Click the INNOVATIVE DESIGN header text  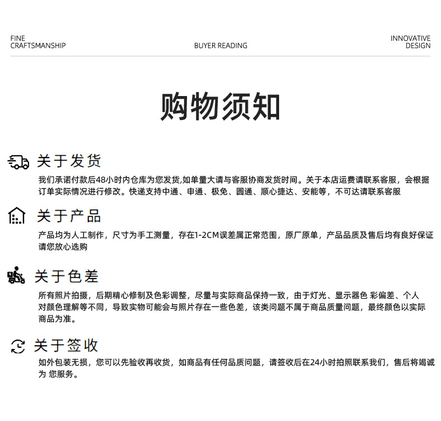pyautogui.click(x=410, y=42)
